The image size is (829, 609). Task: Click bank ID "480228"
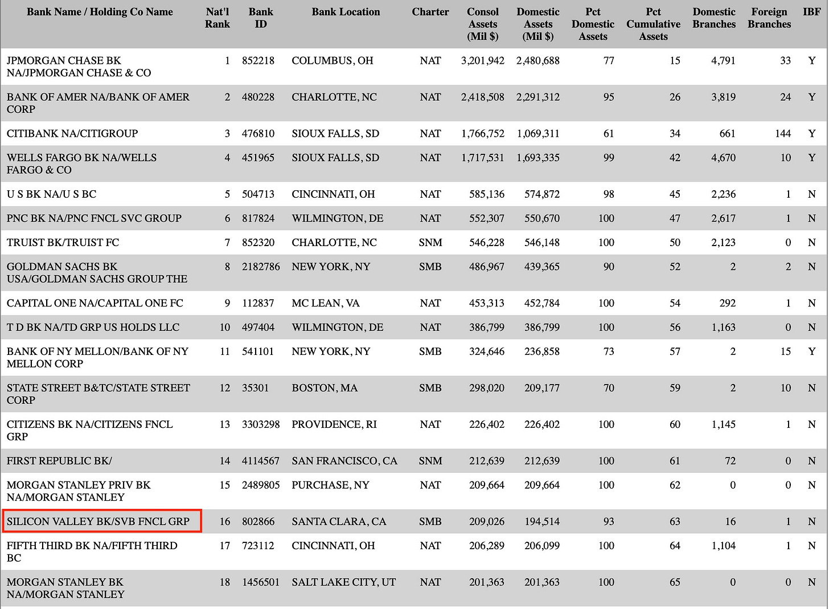pos(258,97)
